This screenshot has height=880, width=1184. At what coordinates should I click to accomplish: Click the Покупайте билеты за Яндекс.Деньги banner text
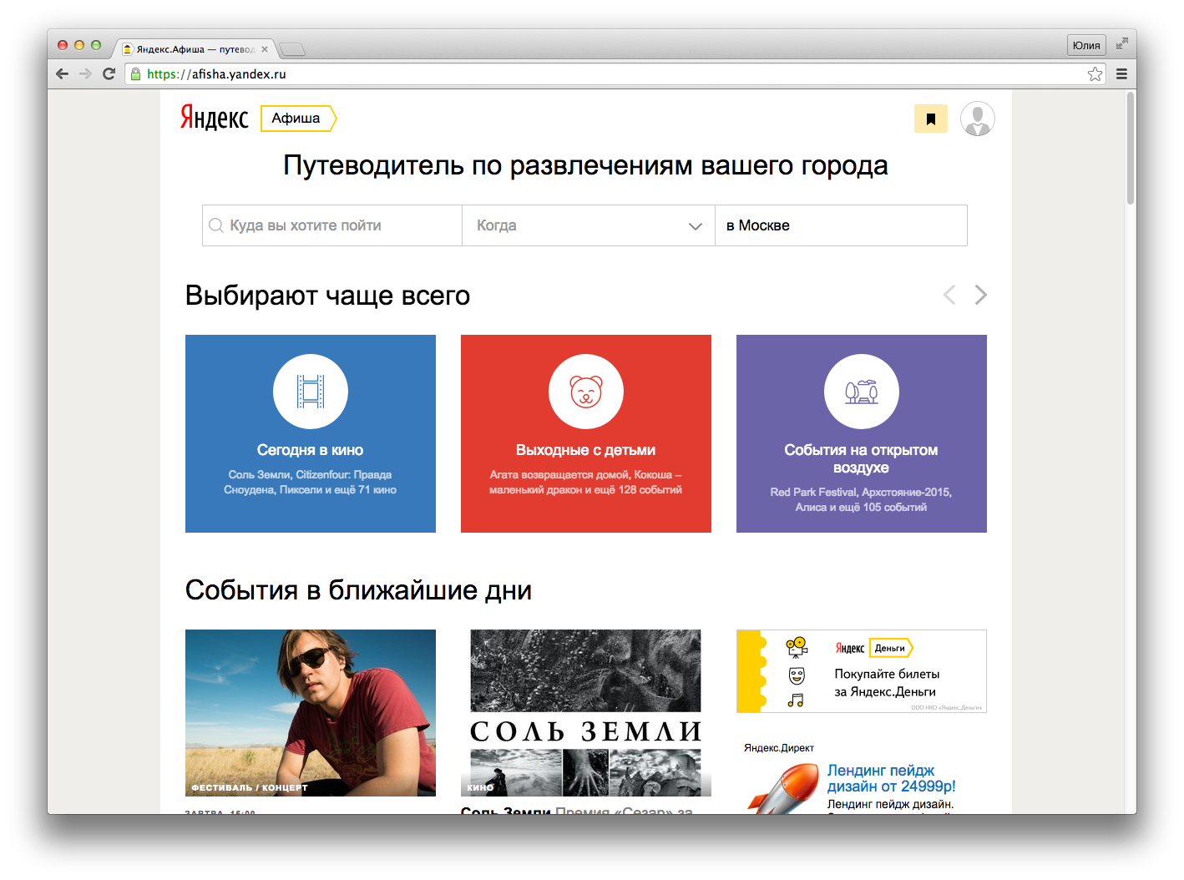pos(887,683)
